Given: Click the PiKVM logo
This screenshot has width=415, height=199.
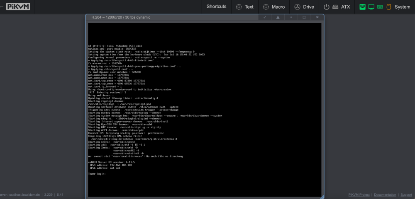Looking at the screenshot, I should click(18, 7).
